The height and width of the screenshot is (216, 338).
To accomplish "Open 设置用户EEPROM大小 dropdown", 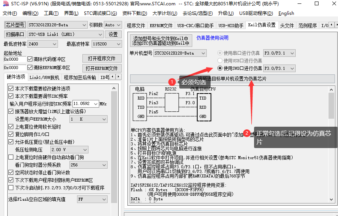I will click(89, 119).
